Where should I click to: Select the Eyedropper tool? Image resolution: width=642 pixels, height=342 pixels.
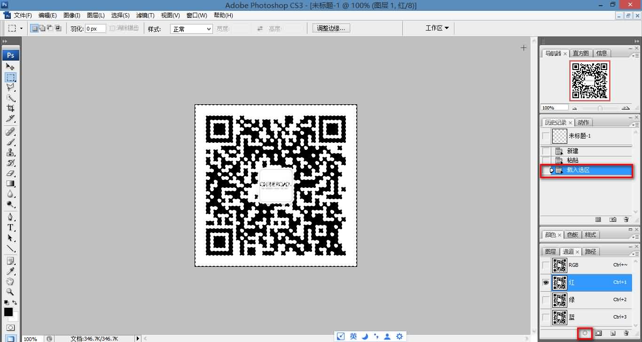pos(11,271)
